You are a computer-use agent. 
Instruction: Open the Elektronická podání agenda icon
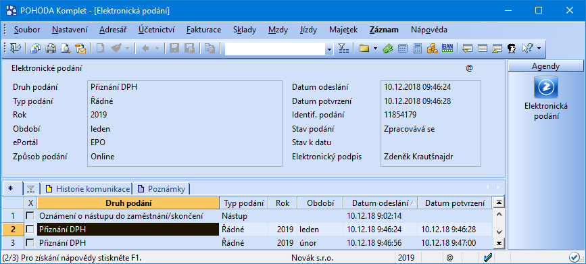[546, 86]
